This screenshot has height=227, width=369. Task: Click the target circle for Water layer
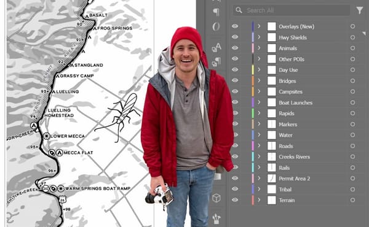(352, 135)
